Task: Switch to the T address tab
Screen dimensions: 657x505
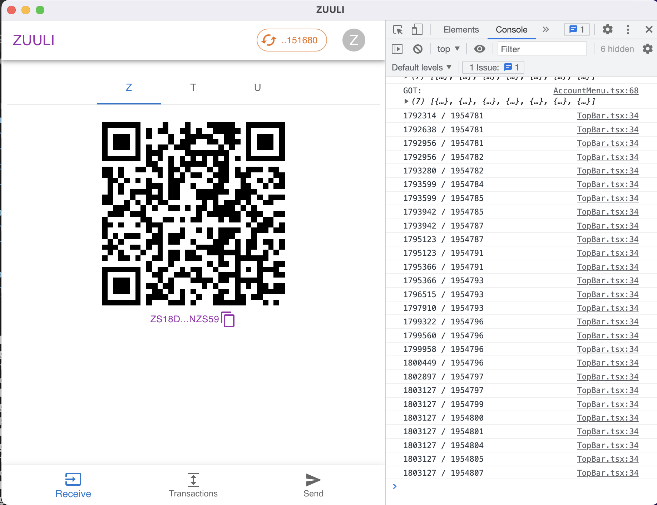Action: 193,88
